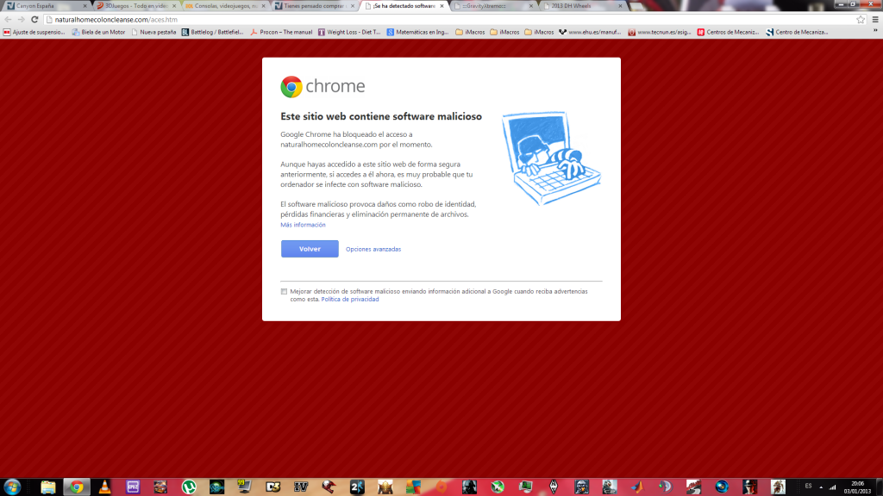Click the Google Chrome taskbar icon
Image resolution: width=883 pixels, height=496 pixels.
77,487
